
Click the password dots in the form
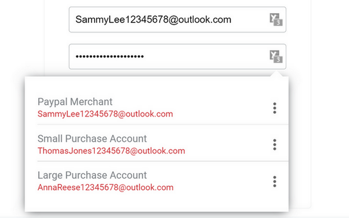pyautogui.click(x=110, y=57)
